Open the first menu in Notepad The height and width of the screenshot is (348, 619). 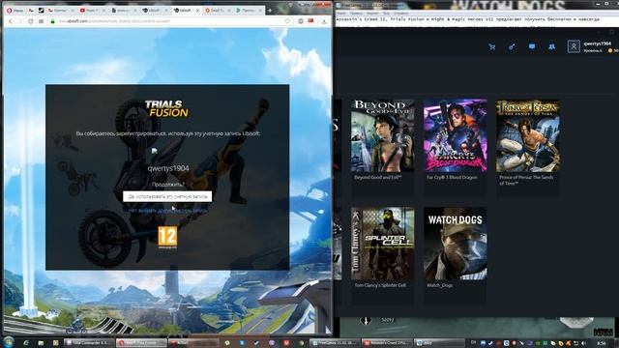point(341,13)
